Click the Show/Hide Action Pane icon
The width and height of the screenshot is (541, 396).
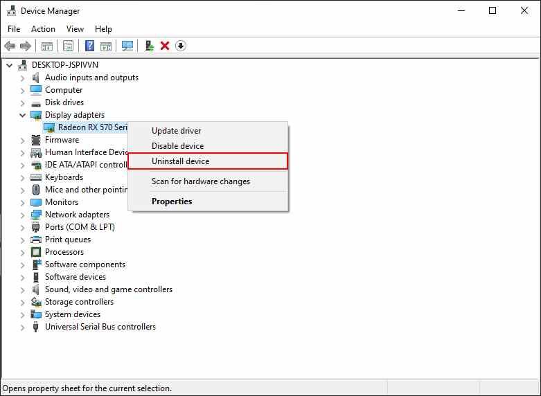106,46
